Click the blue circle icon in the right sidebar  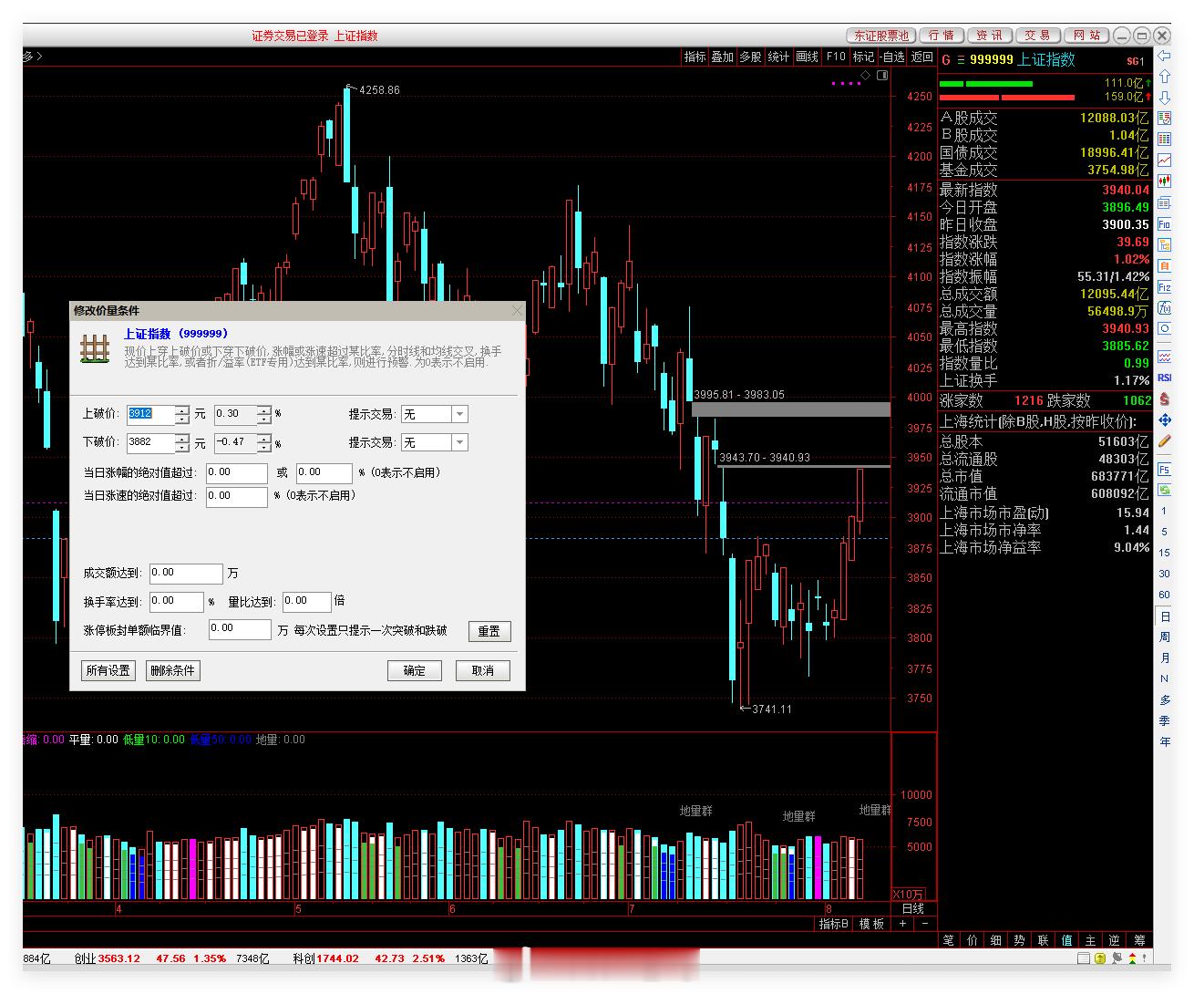1164,329
